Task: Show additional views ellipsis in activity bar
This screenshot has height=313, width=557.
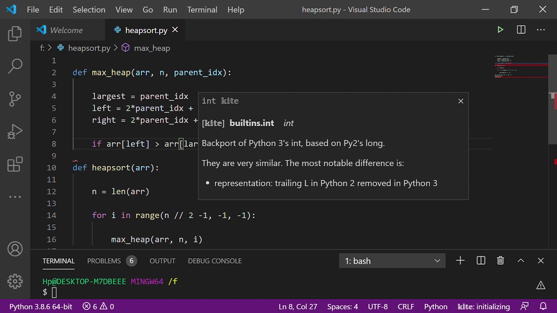Action: [x=15, y=197]
